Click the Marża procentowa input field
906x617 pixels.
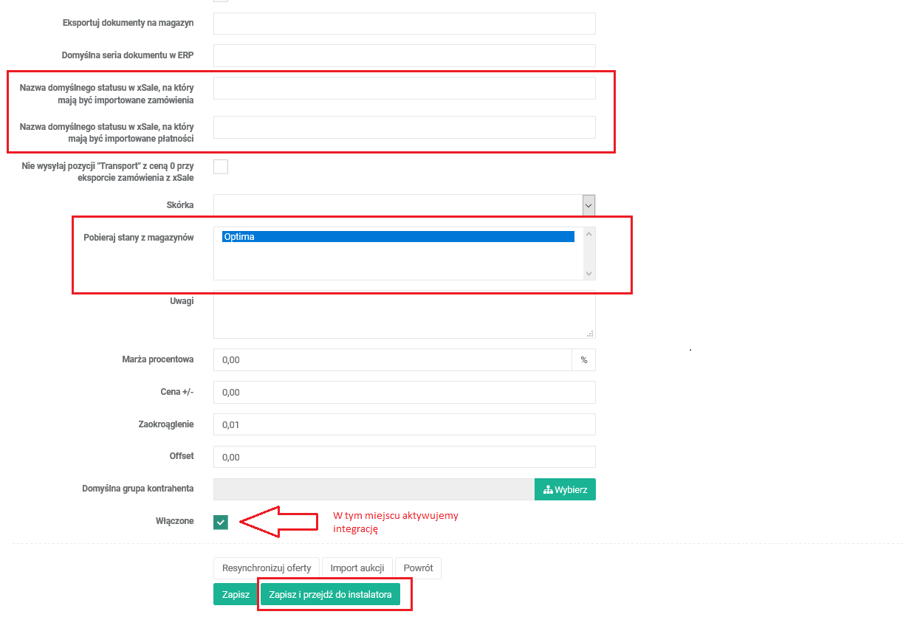pyautogui.click(x=392, y=359)
